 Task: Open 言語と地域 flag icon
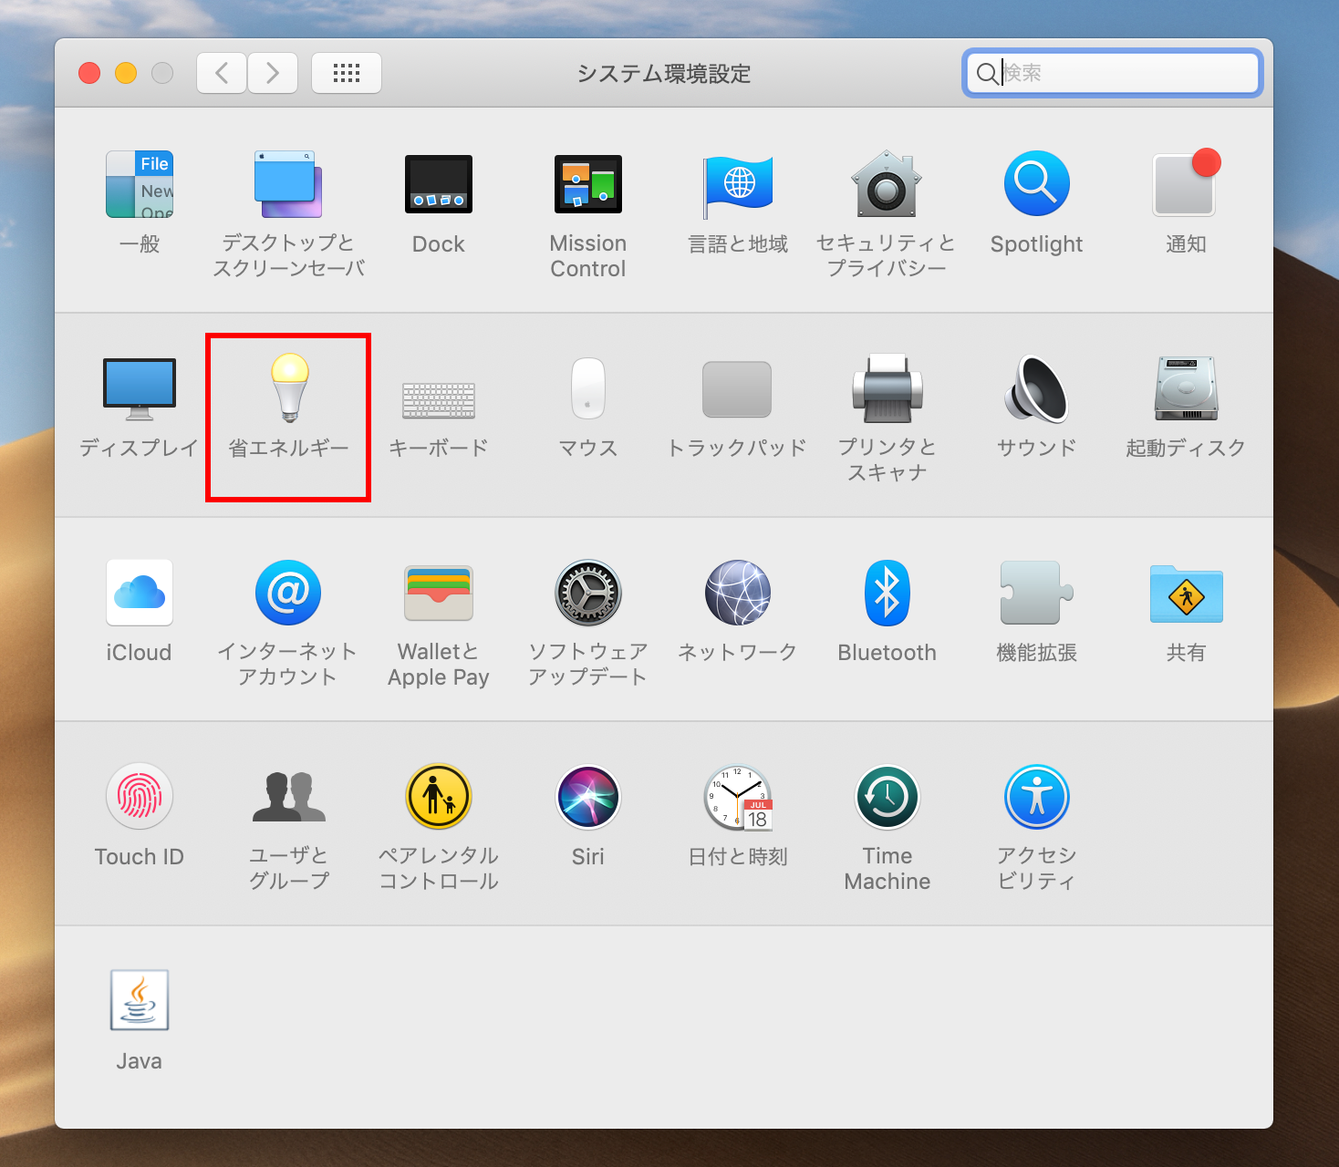738,186
